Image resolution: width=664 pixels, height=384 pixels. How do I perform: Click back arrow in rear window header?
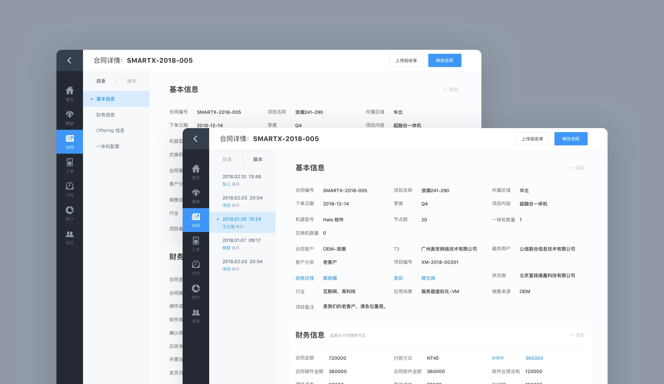coord(69,60)
